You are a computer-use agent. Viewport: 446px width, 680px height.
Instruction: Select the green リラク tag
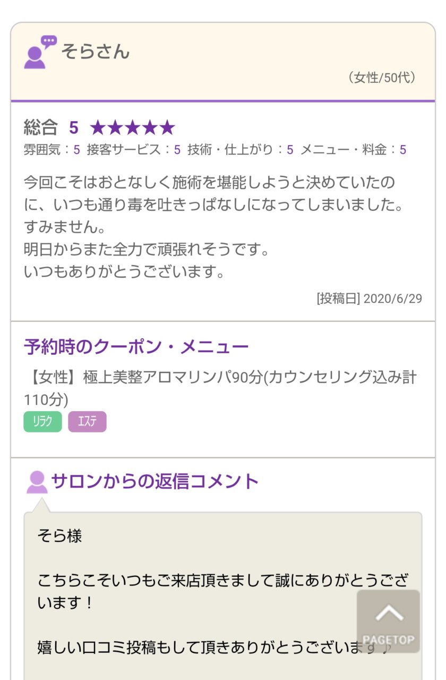point(42,422)
